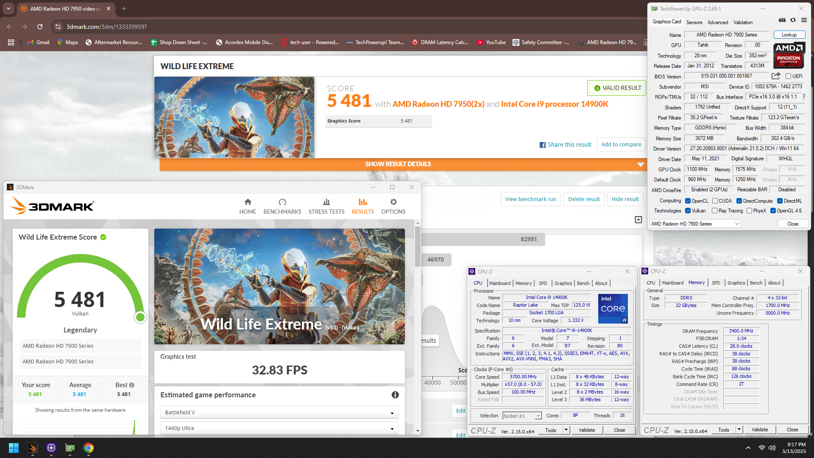Show hidden tray icons chevron
Image resolution: width=814 pixels, height=458 pixels.
click(748, 448)
